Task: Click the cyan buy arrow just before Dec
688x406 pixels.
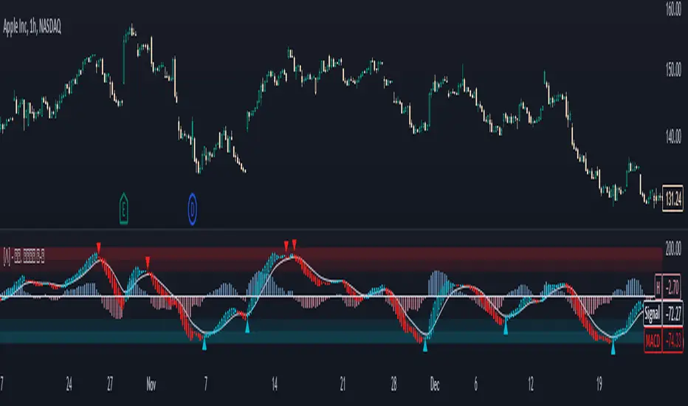Action: 424,345
